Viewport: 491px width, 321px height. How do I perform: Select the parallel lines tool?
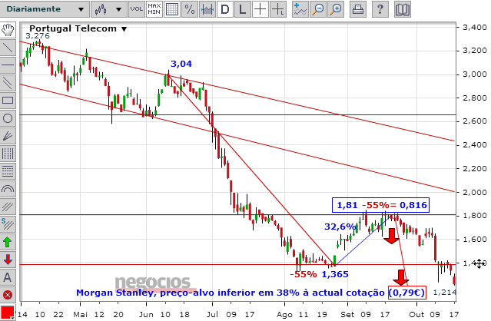pyautogui.click(x=8, y=83)
